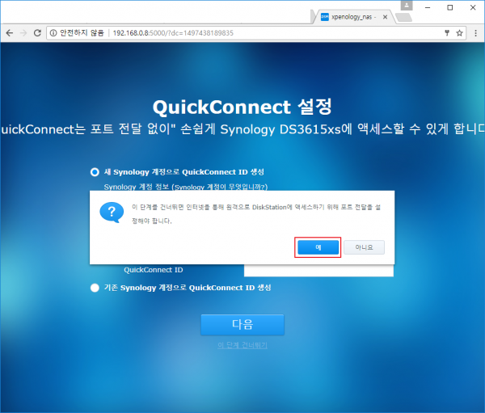Screen dimensions: 485x413
Task: Click the 이 단계 건너뛰기 link
Action: tap(242, 345)
